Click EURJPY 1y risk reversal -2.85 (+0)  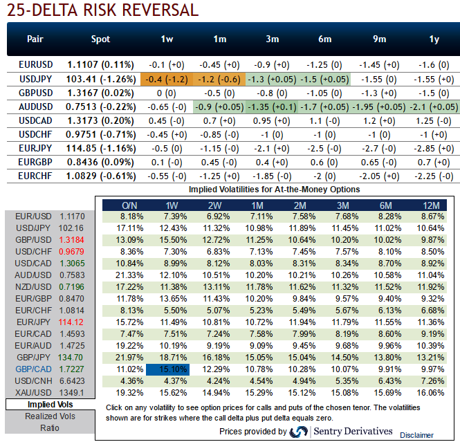[x=434, y=149]
